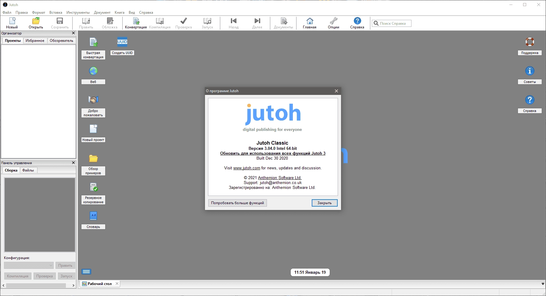Screen dimensions: 546x296
Task: Open the Вид menu
Action: (132, 13)
